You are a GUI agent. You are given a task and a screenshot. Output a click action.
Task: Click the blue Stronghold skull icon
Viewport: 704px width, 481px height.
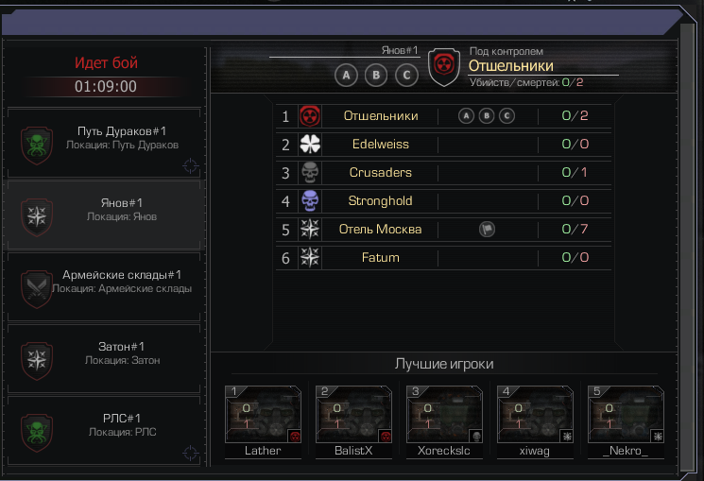(x=310, y=201)
